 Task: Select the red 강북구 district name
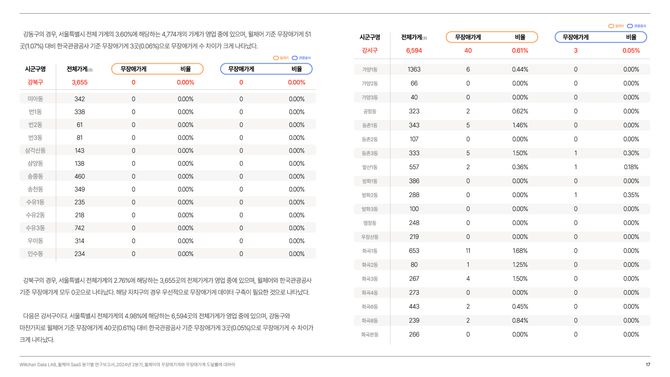coord(35,82)
